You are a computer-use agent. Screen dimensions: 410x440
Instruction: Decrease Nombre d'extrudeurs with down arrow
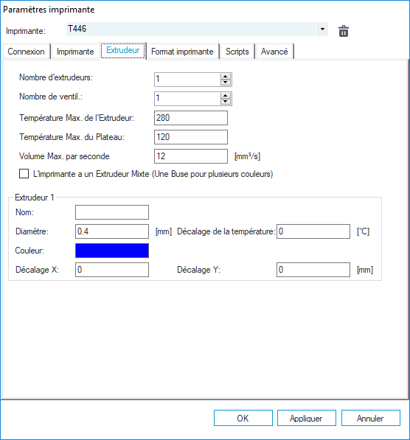pyautogui.click(x=225, y=83)
